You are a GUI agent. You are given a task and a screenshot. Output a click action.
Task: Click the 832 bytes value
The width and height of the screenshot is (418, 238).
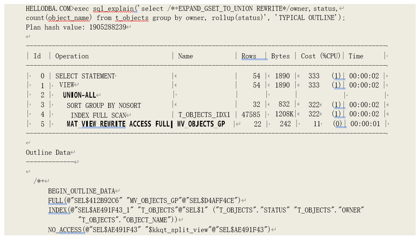284,104
